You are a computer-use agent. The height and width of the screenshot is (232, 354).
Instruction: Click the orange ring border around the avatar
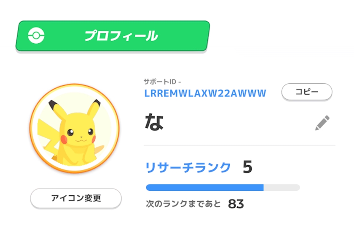click(x=31, y=128)
